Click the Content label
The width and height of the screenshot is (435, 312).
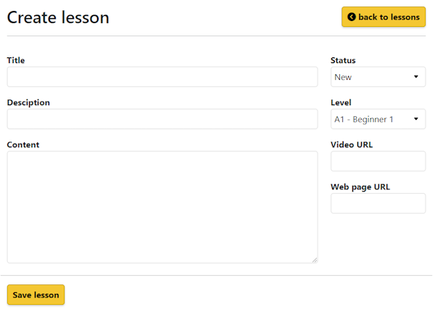[x=23, y=144]
